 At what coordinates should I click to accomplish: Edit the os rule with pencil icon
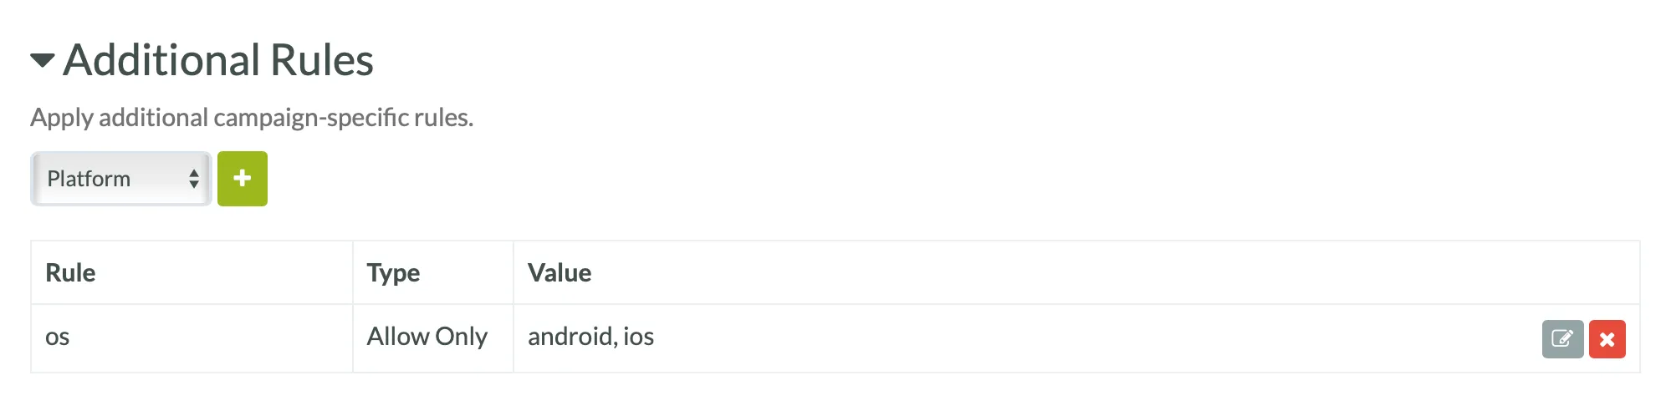pos(1562,338)
